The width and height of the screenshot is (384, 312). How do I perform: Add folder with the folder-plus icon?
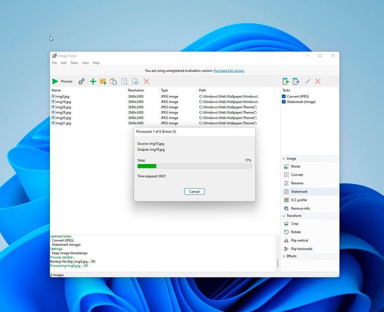(x=103, y=81)
